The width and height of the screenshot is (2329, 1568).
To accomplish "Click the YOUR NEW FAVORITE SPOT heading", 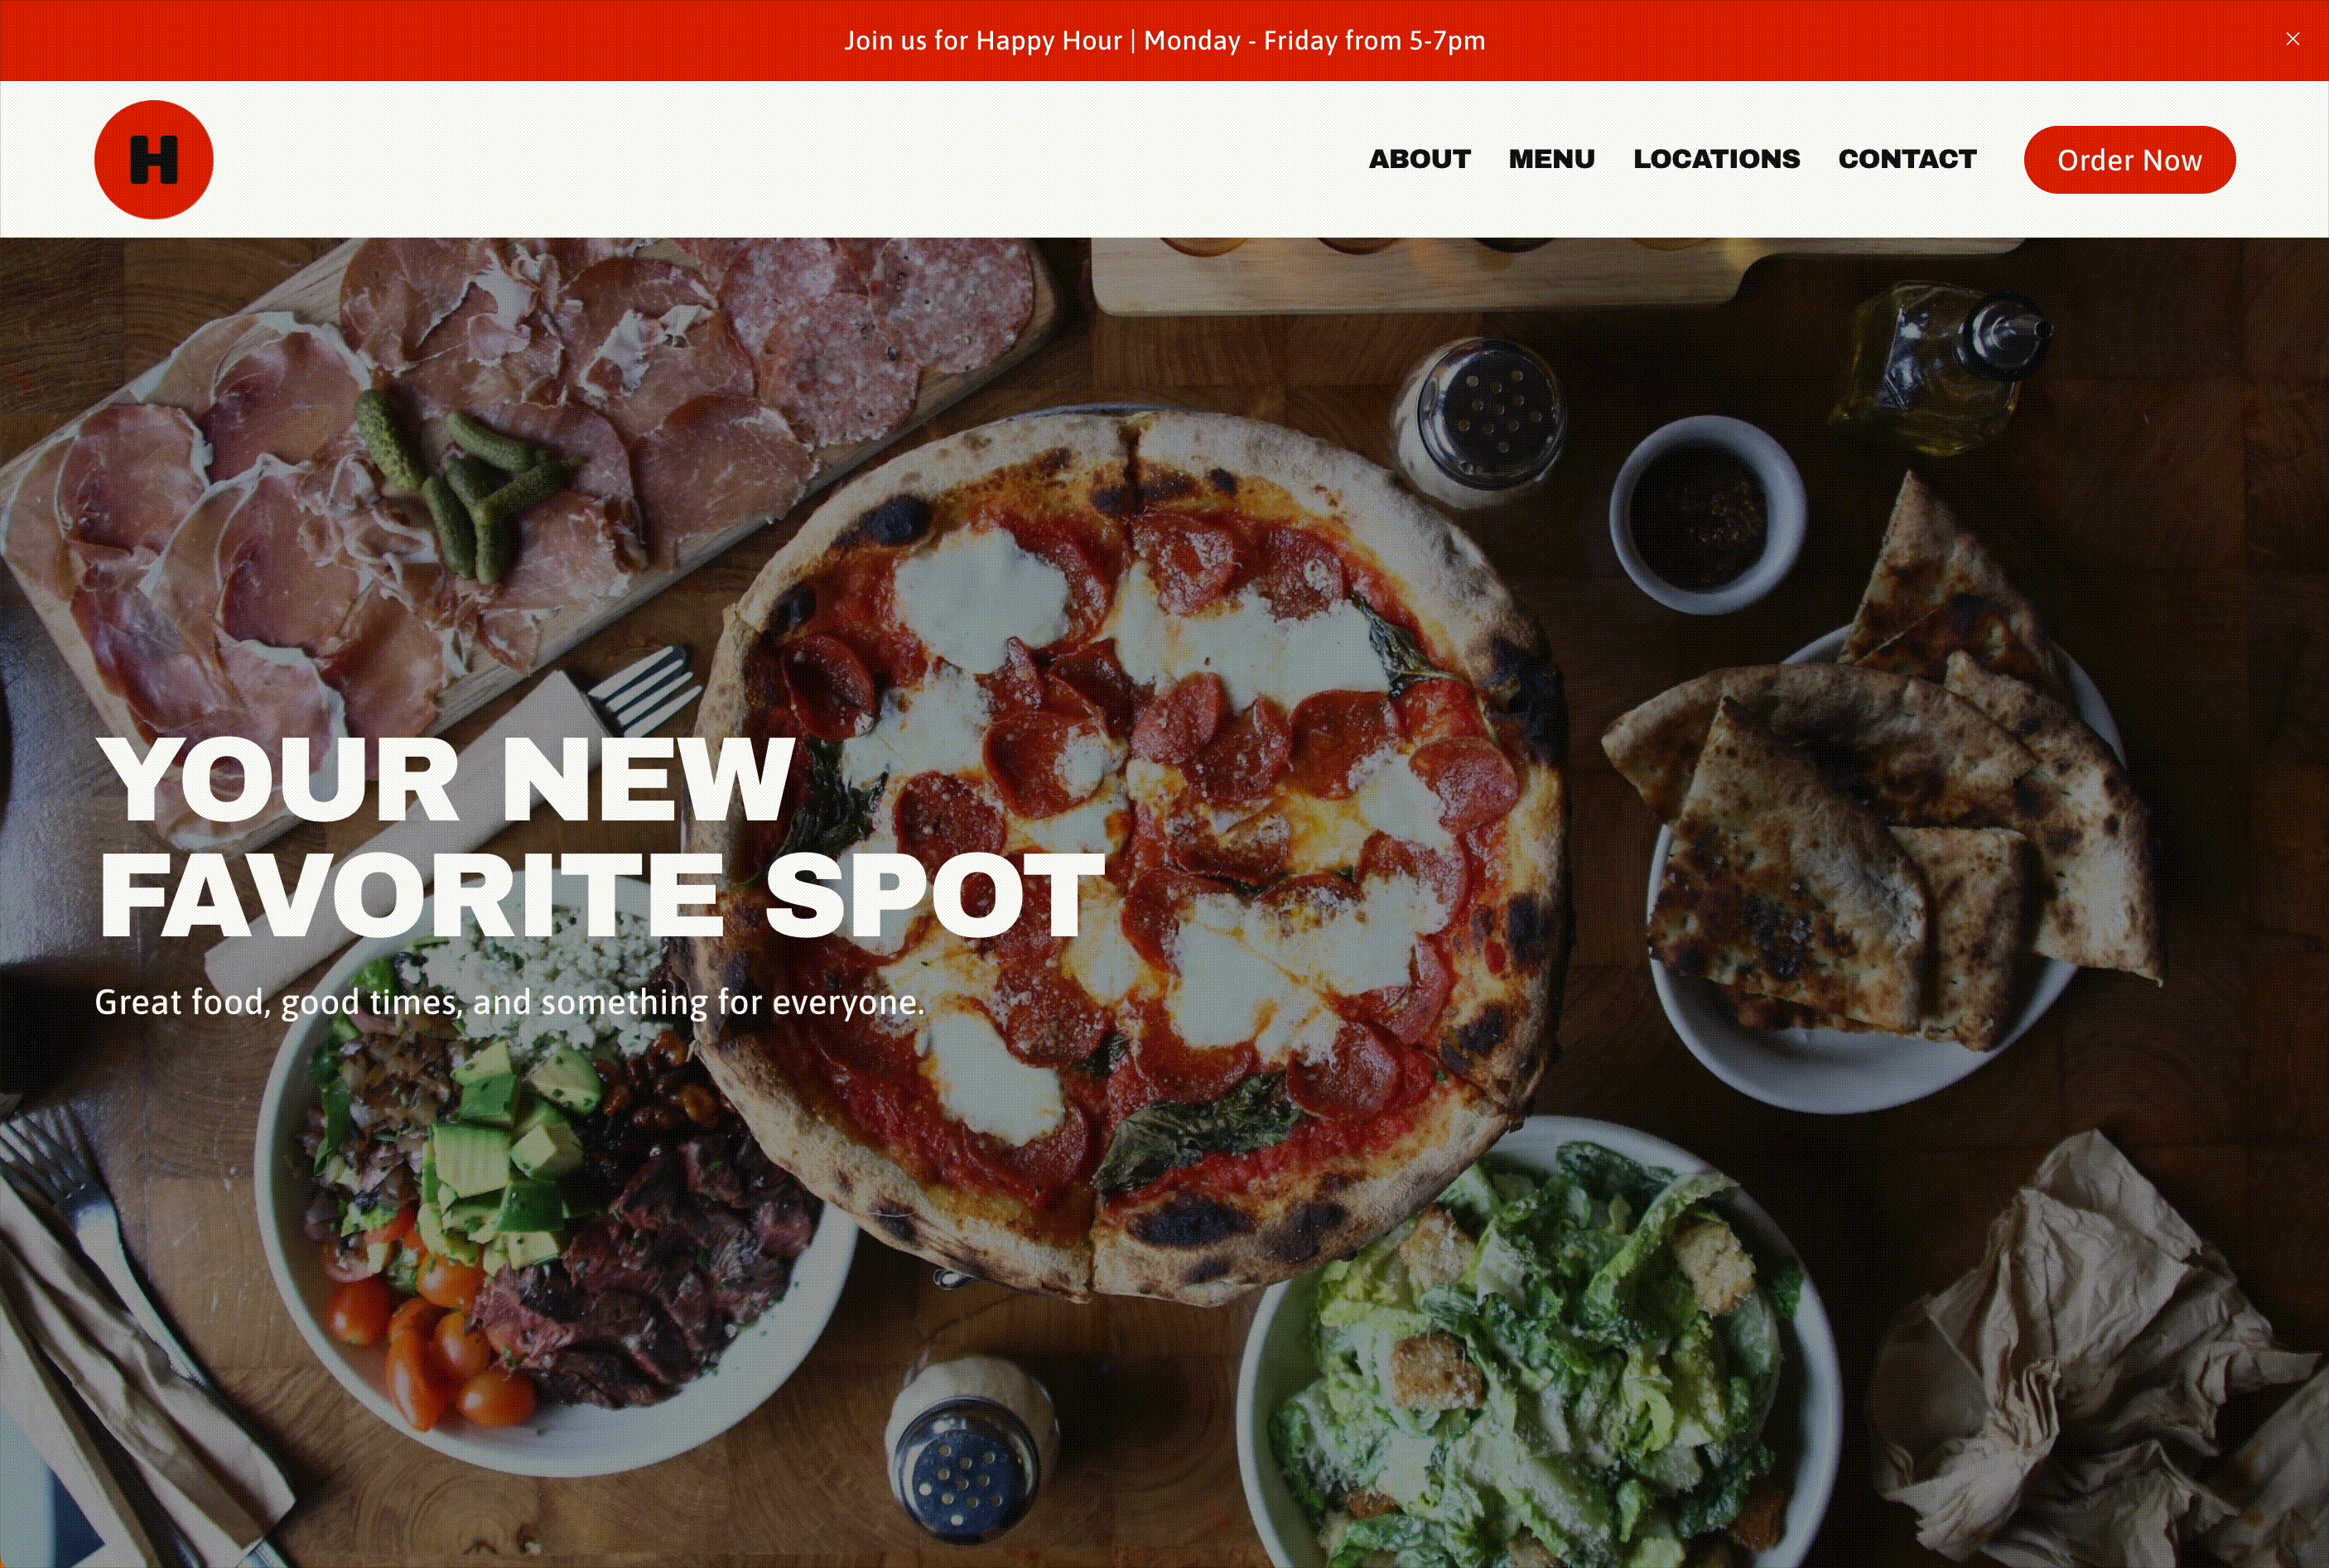I will coord(600,837).
